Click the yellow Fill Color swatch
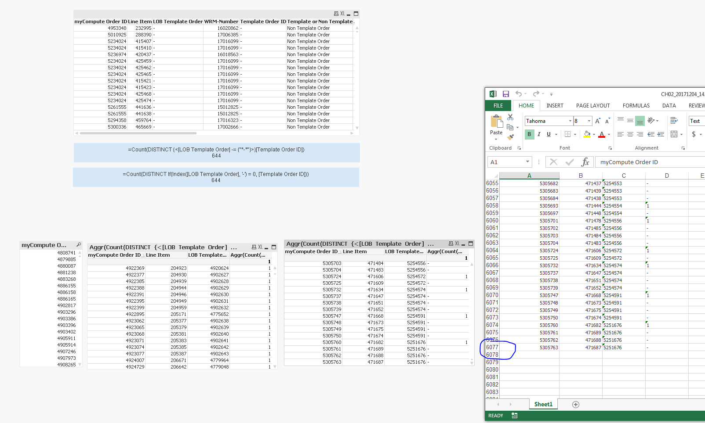 click(x=587, y=134)
